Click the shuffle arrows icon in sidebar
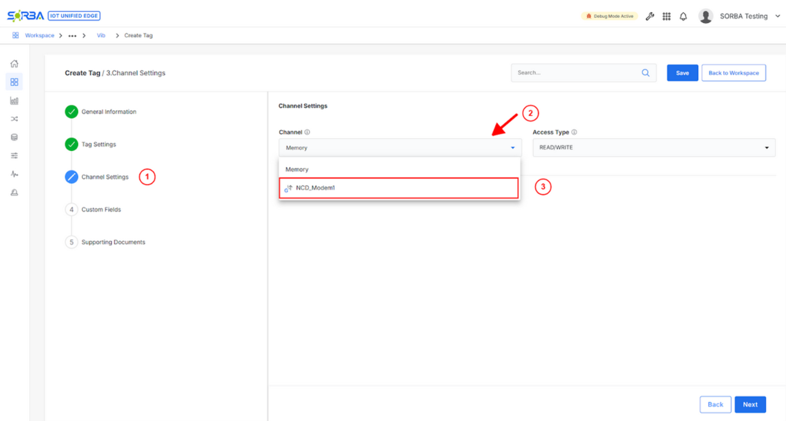 pyautogui.click(x=15, y=119)
